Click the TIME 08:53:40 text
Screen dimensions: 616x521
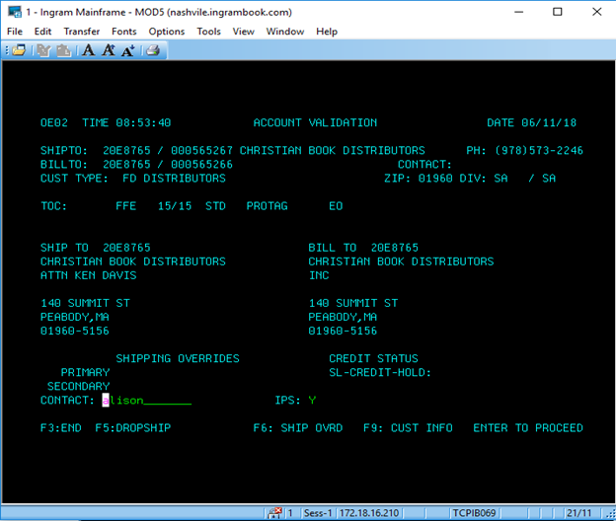coord(126,123)
